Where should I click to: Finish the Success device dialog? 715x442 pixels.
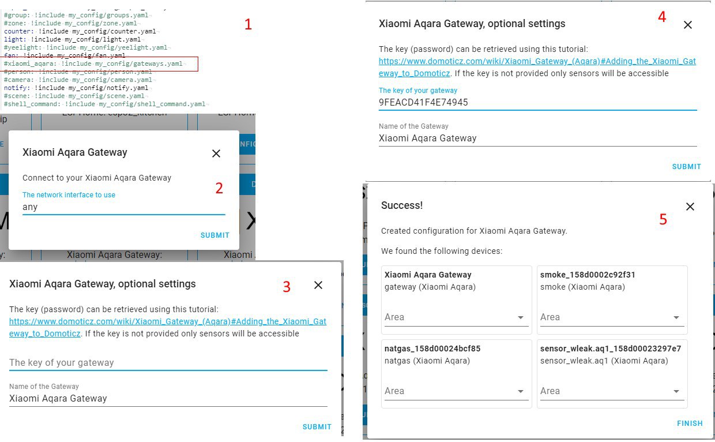click(690, 424)
